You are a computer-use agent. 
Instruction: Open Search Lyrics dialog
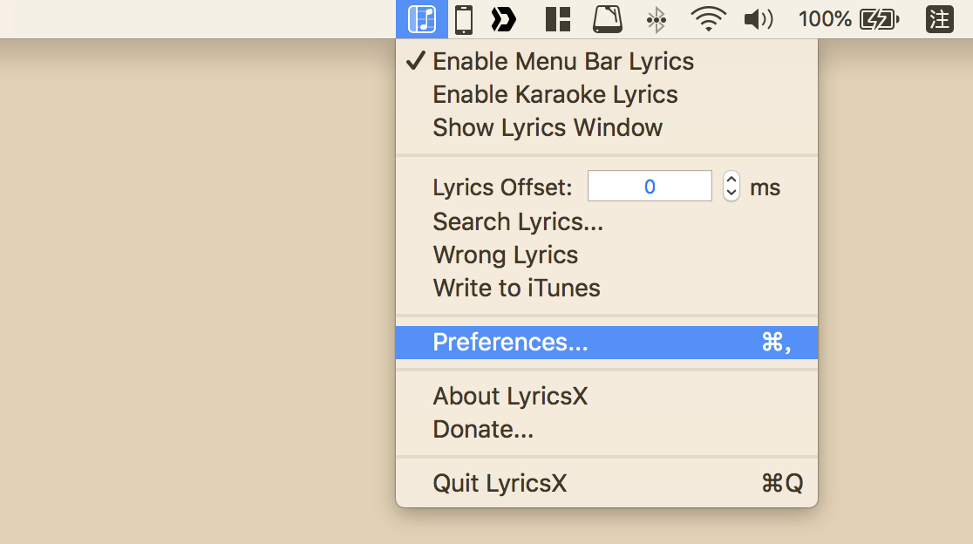[x=518, y=222]
